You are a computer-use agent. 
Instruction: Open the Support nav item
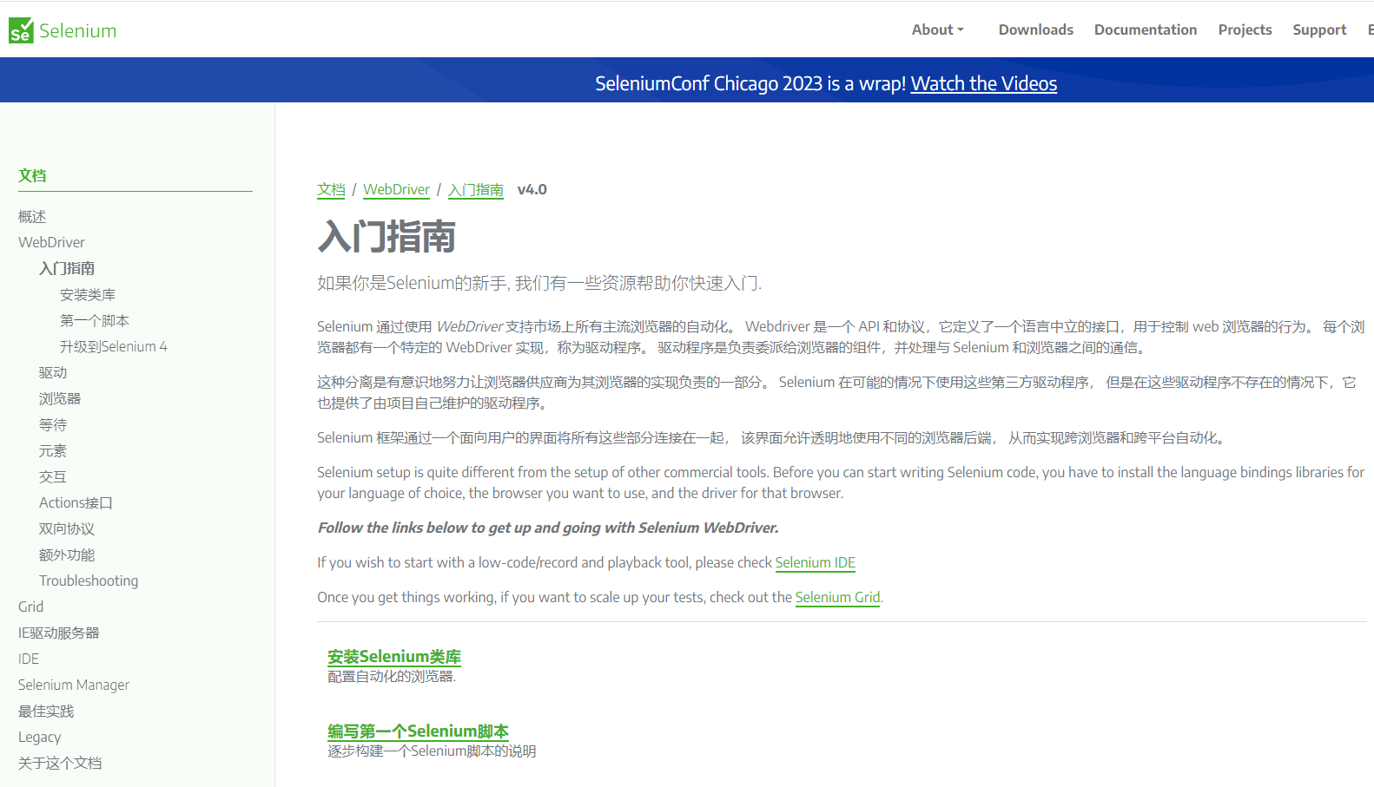1319,30
